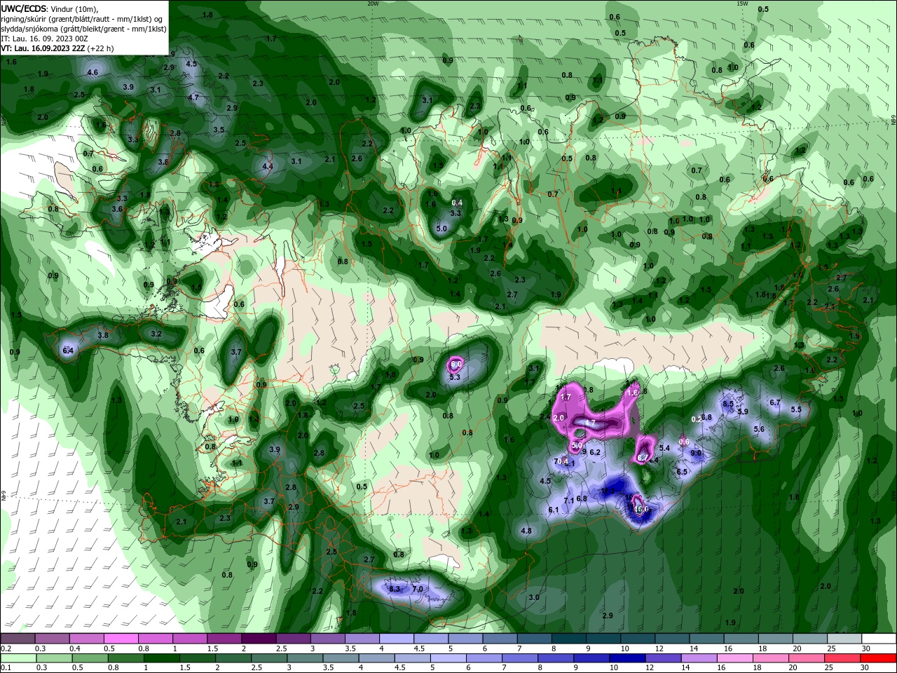
Task: Click the value 7.0 near the south coast
Action: coord(418,589)
